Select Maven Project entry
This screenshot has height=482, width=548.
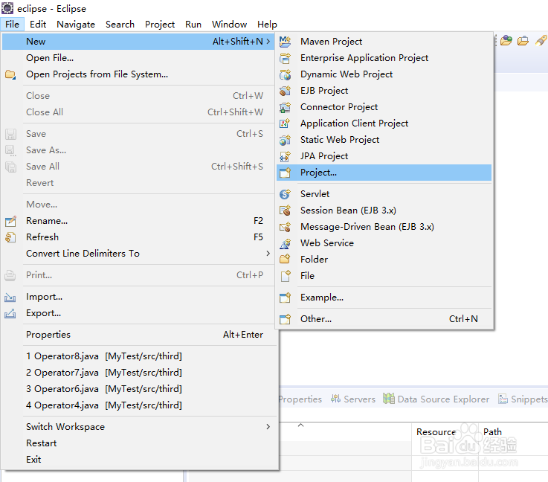point(384,41)
